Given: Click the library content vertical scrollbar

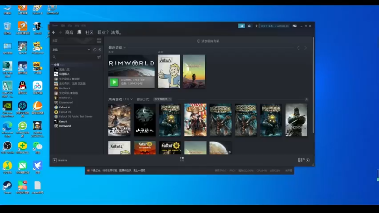Looking at the screenshot, I should coord(313,85).
